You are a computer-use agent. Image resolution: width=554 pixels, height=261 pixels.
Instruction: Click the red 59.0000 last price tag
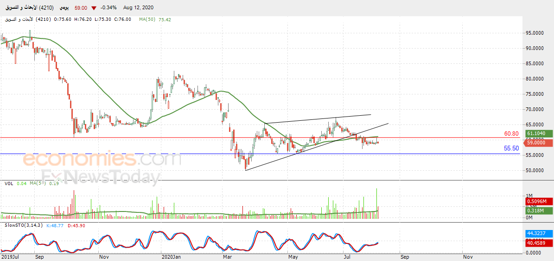(539, 143)
